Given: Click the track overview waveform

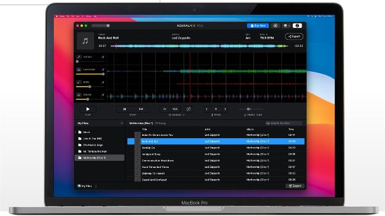Looking at the screenshot, I should (199, 46).
